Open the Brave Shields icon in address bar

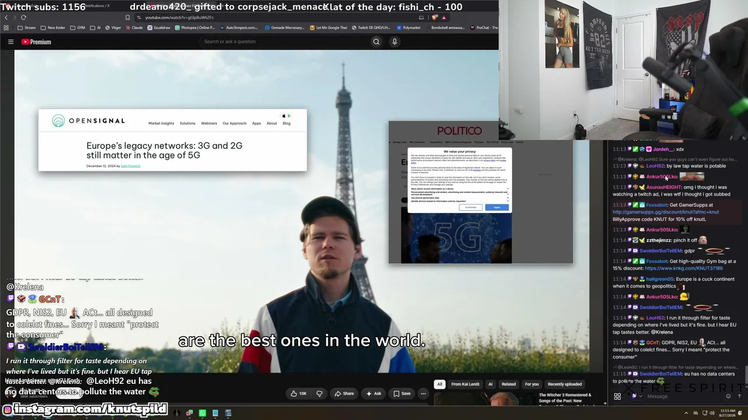(x=434, y=17)
